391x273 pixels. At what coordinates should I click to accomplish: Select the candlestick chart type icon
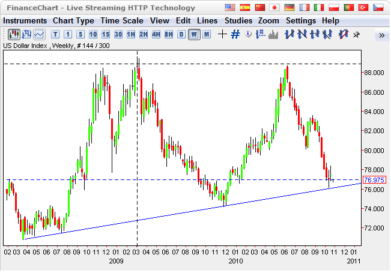(14, 35)
